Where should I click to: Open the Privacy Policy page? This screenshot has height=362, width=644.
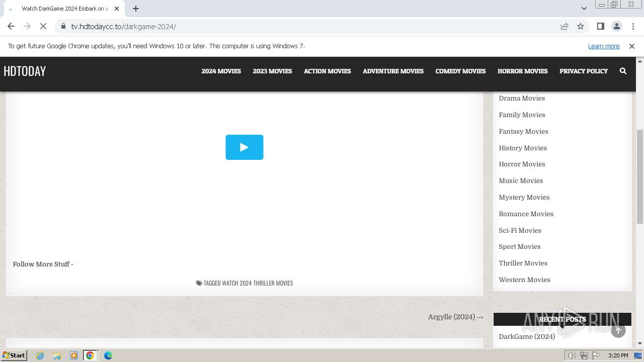584,71
